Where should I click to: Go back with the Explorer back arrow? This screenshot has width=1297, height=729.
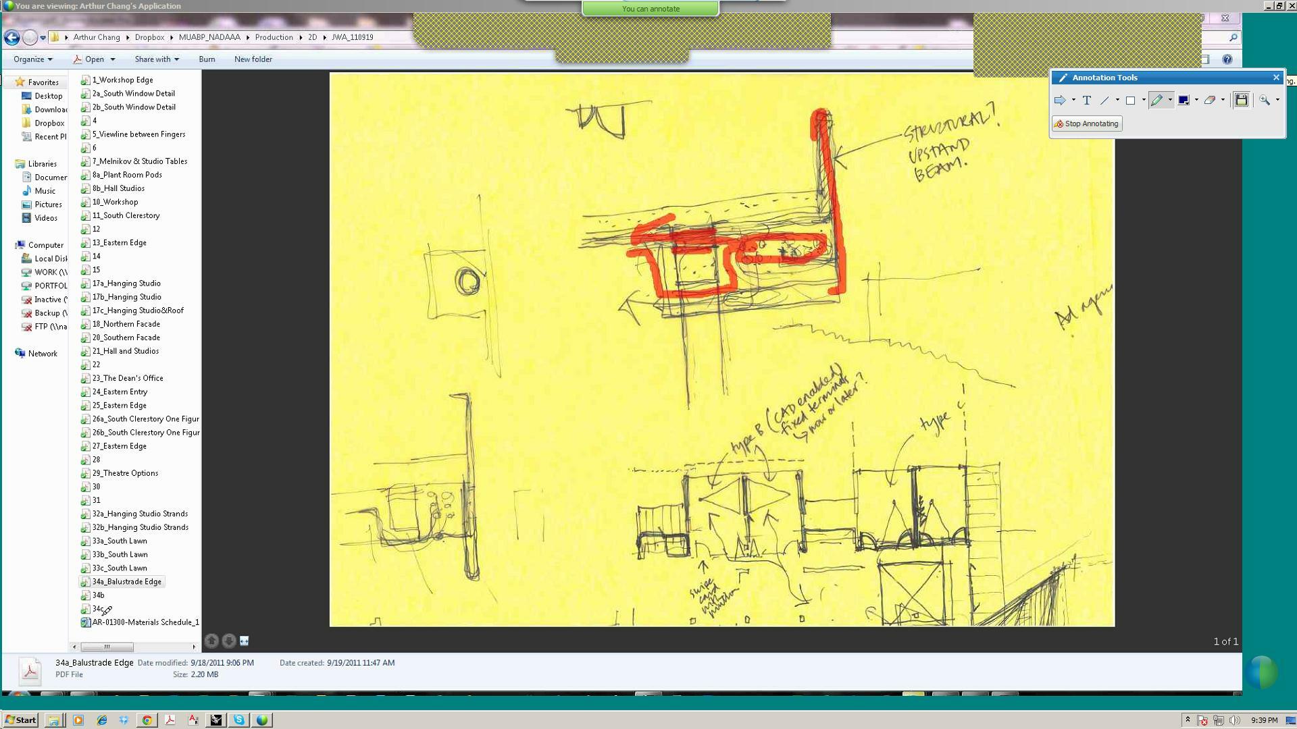click(11, 37)
